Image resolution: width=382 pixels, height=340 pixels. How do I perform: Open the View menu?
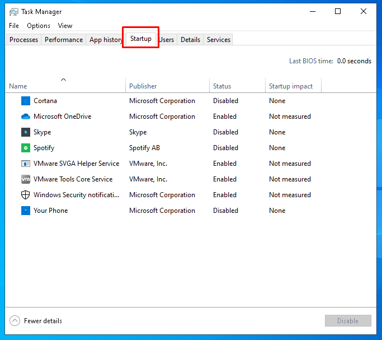tap(65, 26)
